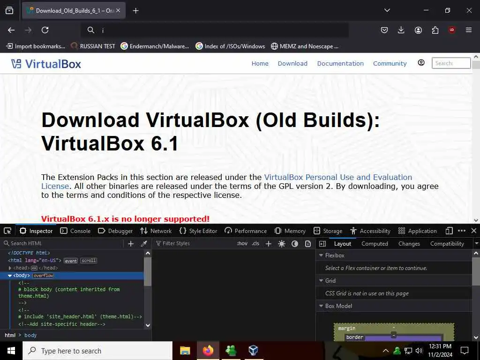Open VirtualBox from the taskbar
The width and height of the screenshot is (480, 360).
pyautogui.click(x=253, y=351)
